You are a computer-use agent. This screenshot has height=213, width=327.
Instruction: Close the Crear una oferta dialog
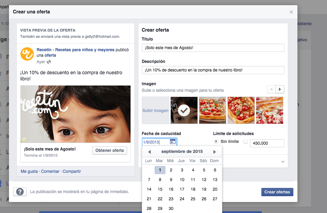(291, 12)
